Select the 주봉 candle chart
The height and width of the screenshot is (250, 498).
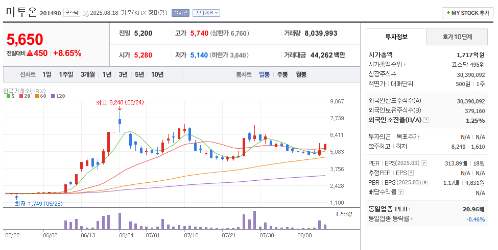(x=282, y=74)
